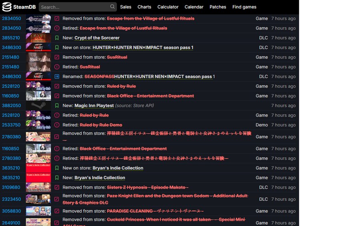The height and width of the screenshot is (226, 360).
Task: Open Bryan's Indie Collection in the New on store row
Action: (x=118, y=168)
